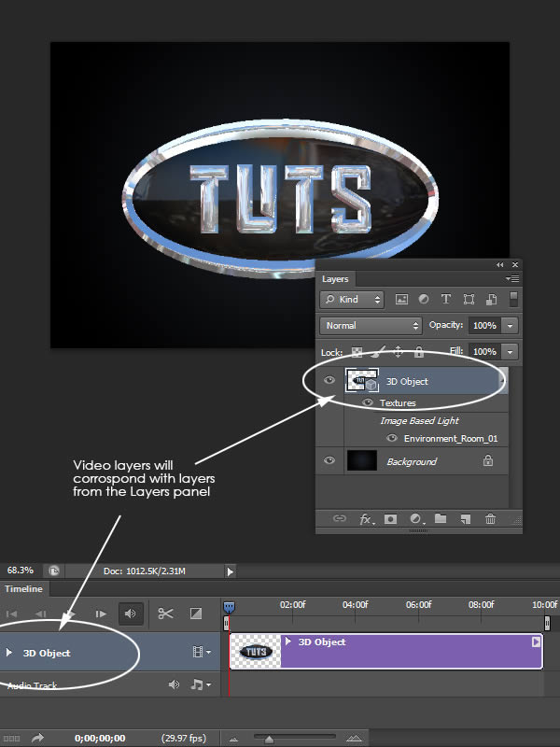Viewport: 560px width, 747px height.
Task: Click the 04:00f ruler mark
Action: (356, 604)
